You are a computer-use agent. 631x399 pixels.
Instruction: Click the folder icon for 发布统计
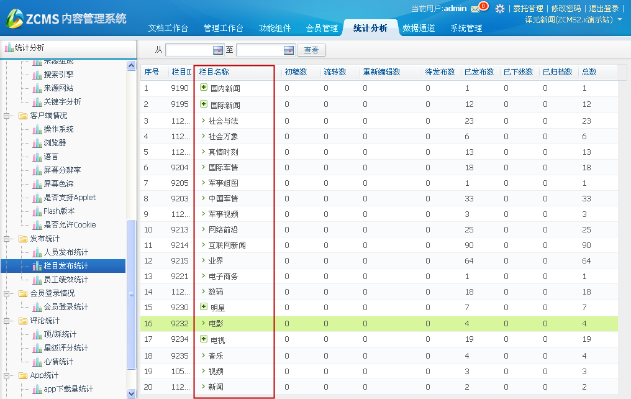click(24, 239)
